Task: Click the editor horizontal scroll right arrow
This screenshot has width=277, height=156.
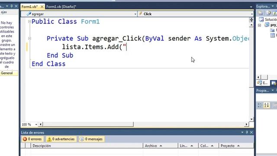Action: click(246, 124)
